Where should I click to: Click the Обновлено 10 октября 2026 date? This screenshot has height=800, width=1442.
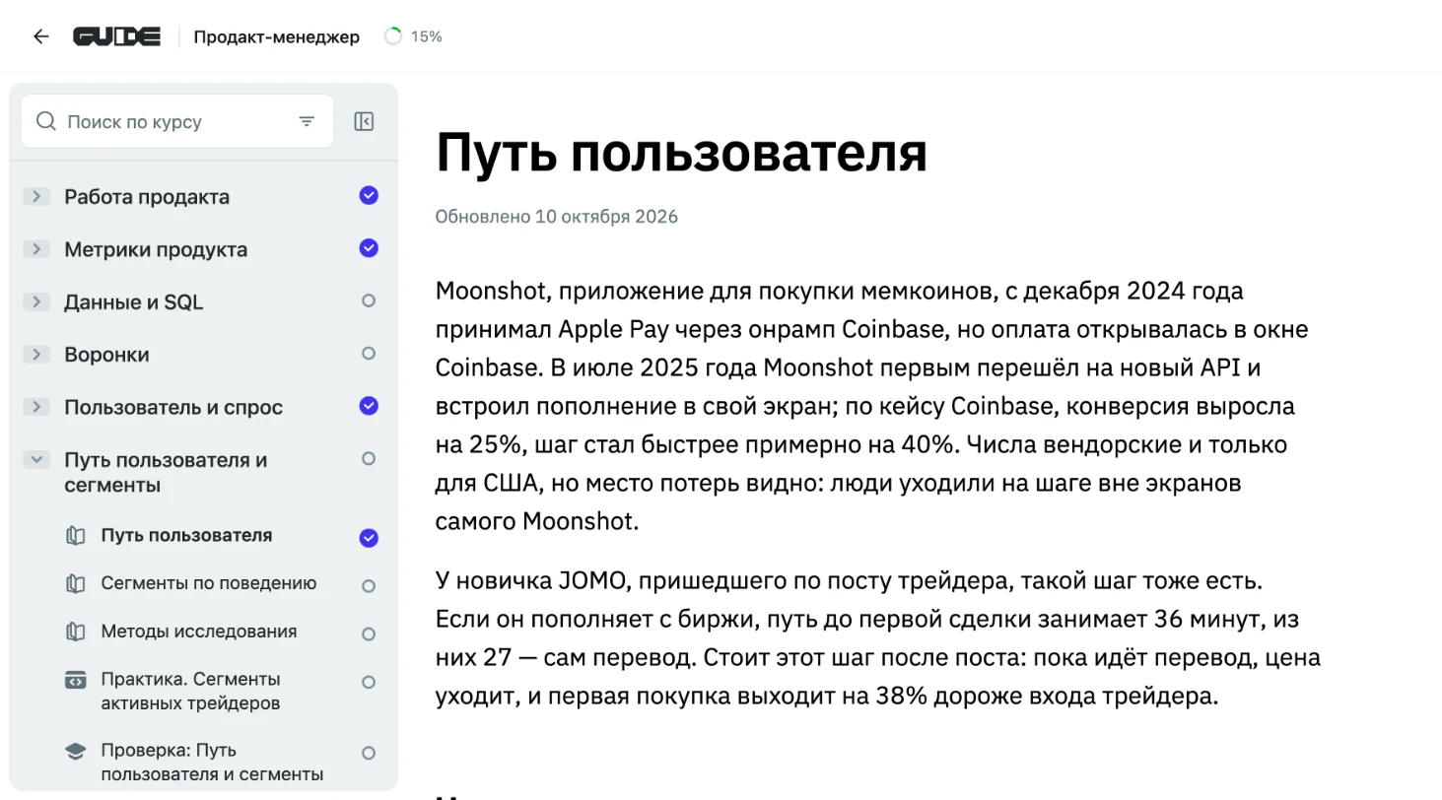point(557,217)
